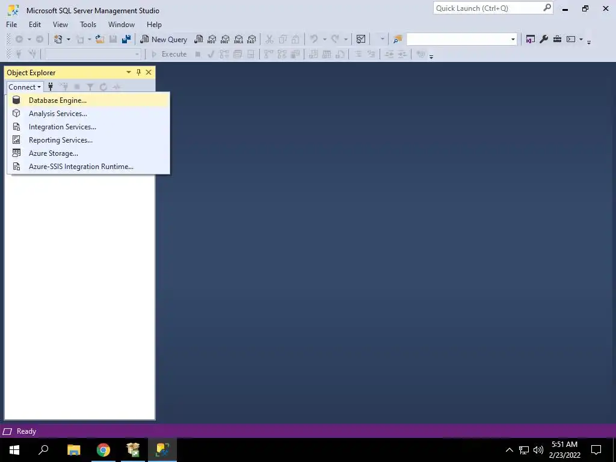The image size is (616, 462).
Task: Click the Ready status bar text
Action: [26, 431]
